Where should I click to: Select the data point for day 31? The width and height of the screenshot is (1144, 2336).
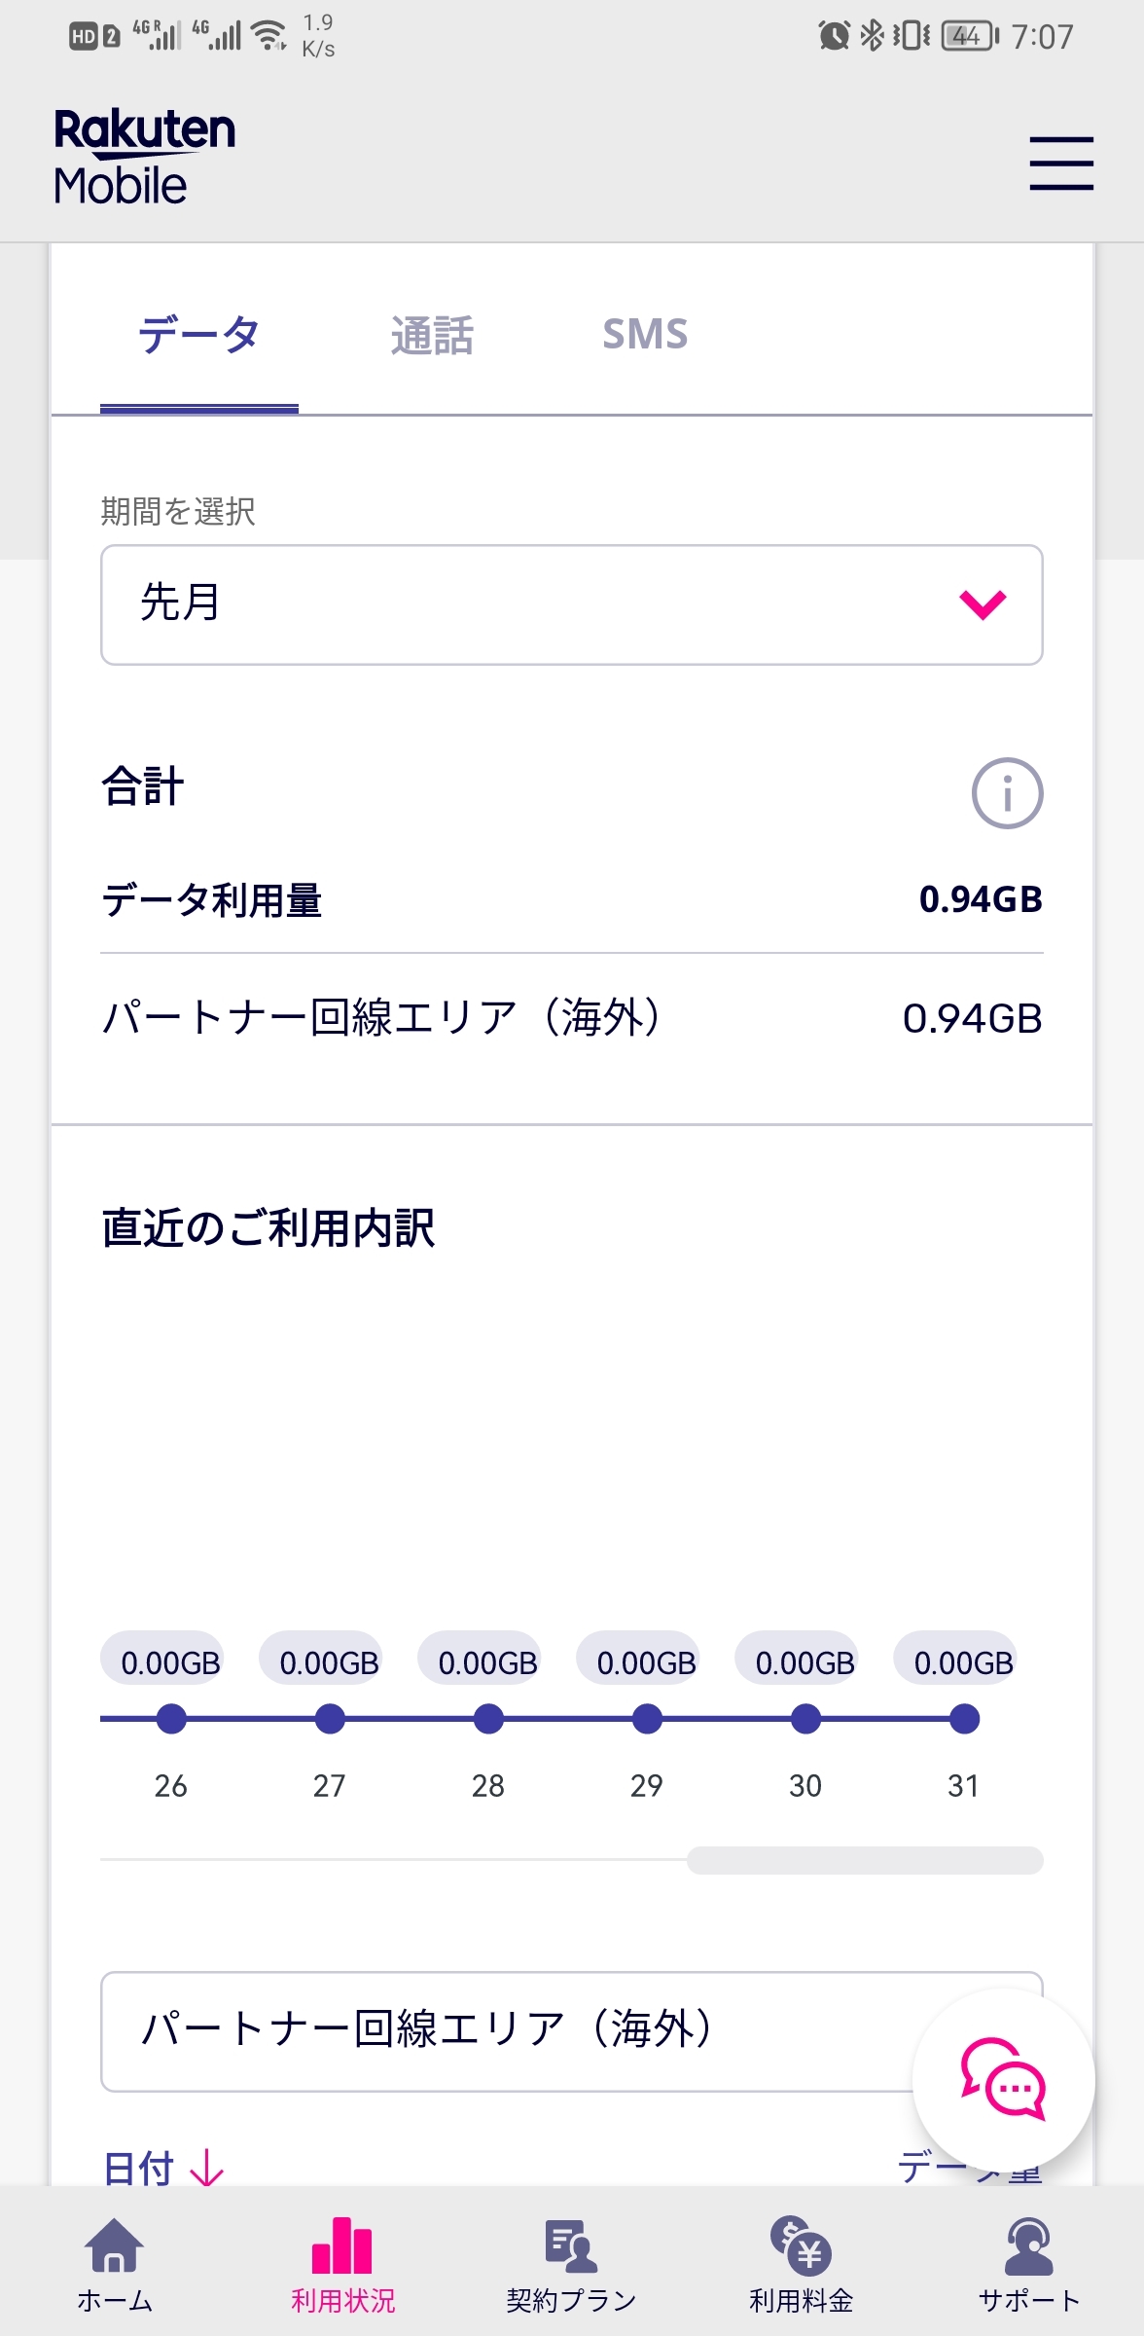pos(964,1719)
